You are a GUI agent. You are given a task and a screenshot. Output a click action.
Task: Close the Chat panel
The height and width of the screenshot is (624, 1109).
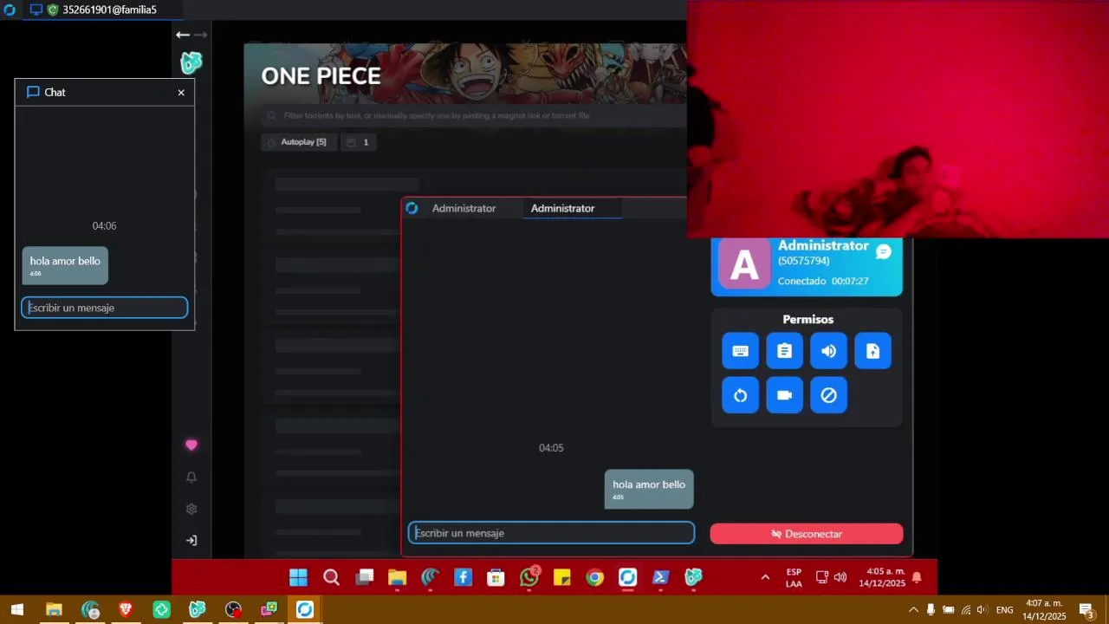(x=181, y=92)
